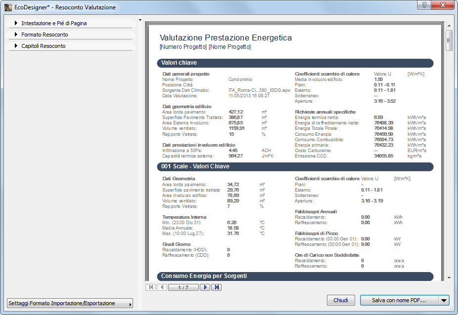Jump to last report page
Viewport: 458px width, 315px height.
217,287
